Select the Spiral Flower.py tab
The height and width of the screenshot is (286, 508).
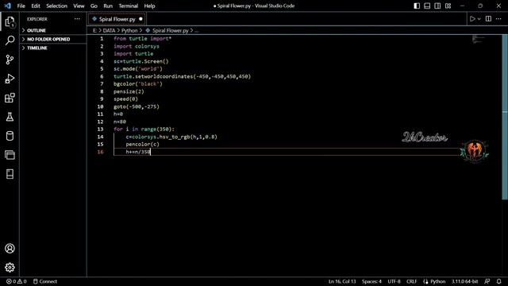[x=117, y=19]
